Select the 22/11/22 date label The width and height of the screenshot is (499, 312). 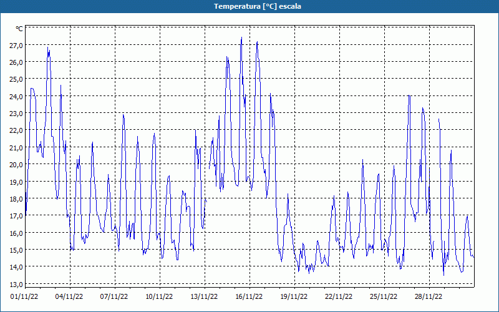click(x=339, y=297)
